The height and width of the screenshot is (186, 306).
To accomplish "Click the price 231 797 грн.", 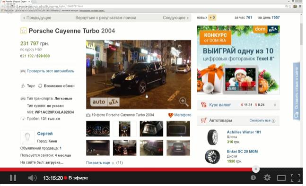I will pos(35,43).
